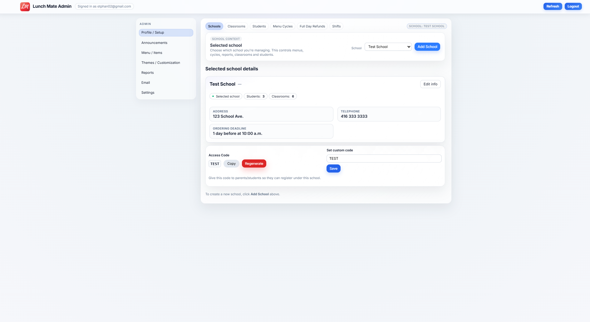The width and height of the screenshot is (590, 322).
Task: Open the Shifts tab
Action: (x=336, y=26)
